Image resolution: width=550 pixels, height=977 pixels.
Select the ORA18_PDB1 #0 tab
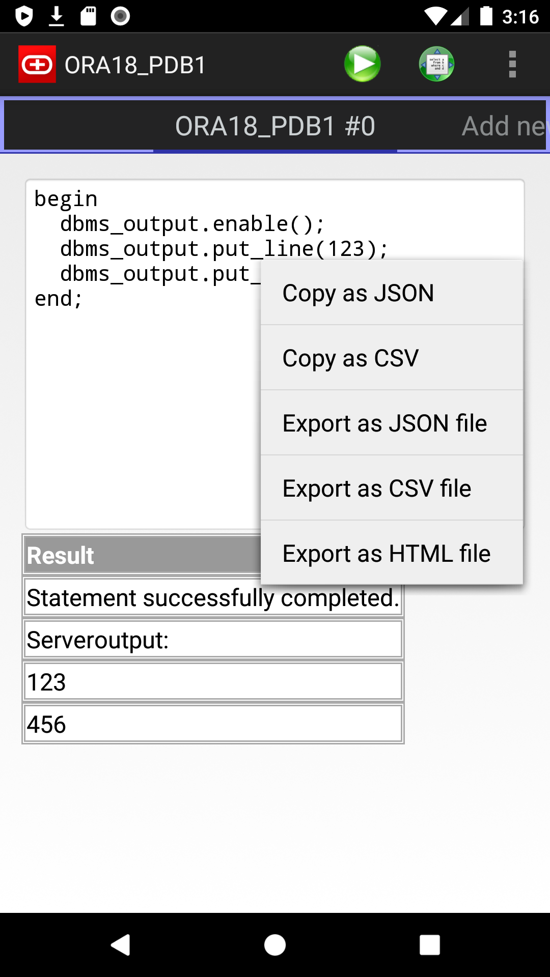tap(274, 125)
